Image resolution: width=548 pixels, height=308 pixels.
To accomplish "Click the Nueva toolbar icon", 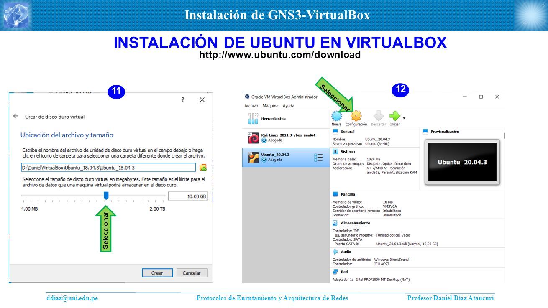I will [337, 116].
